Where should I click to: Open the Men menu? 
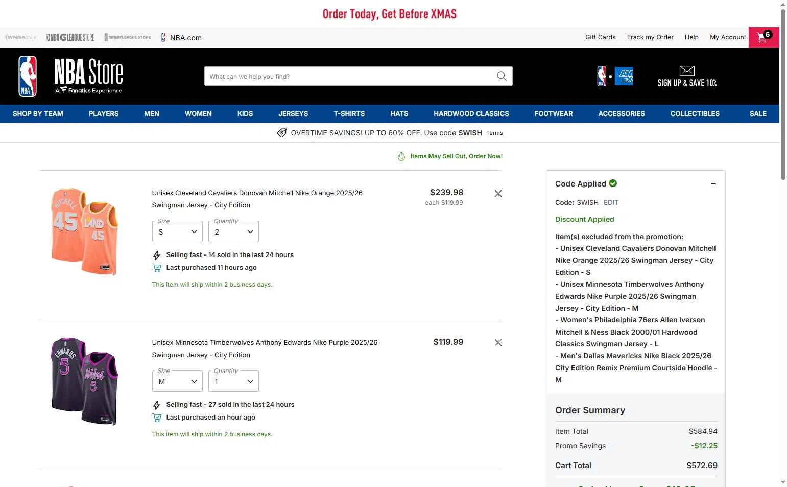coord(152,113)
